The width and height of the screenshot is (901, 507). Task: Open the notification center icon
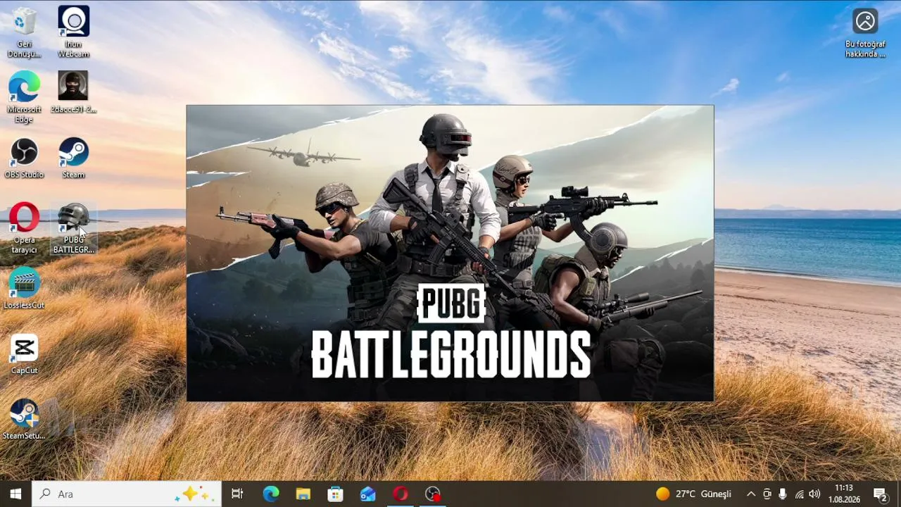click(x=880, y=494)
